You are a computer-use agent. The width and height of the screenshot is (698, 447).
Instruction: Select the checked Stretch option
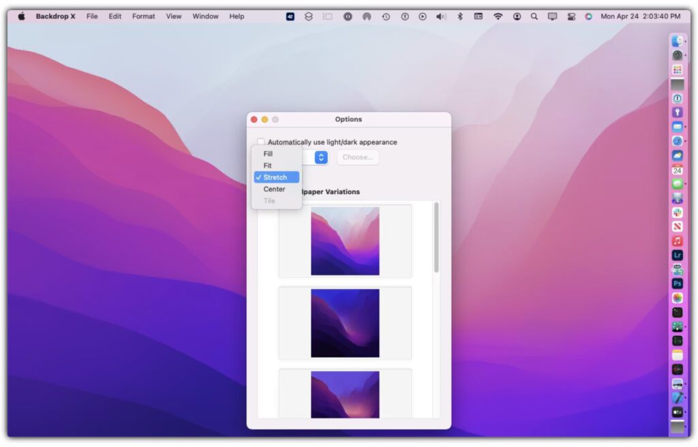(x=275, y=177)
